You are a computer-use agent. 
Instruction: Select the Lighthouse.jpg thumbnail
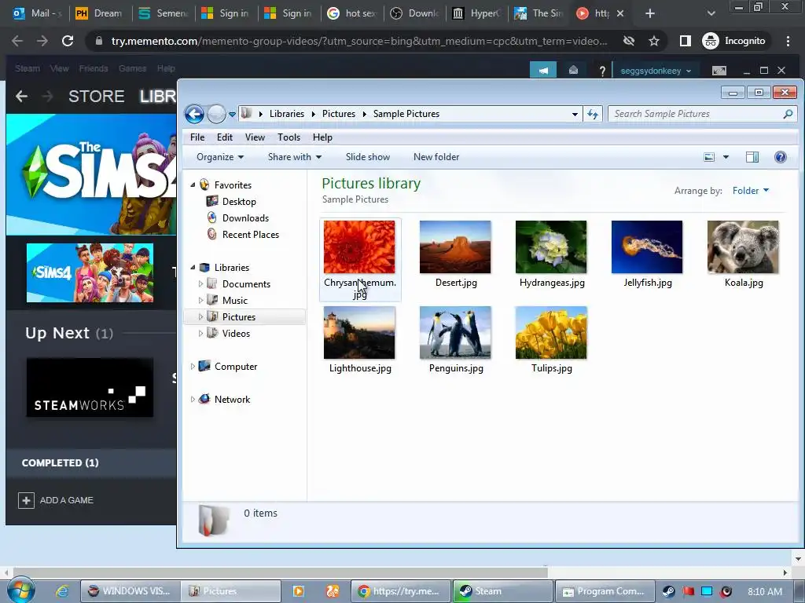tap(359, 333)
